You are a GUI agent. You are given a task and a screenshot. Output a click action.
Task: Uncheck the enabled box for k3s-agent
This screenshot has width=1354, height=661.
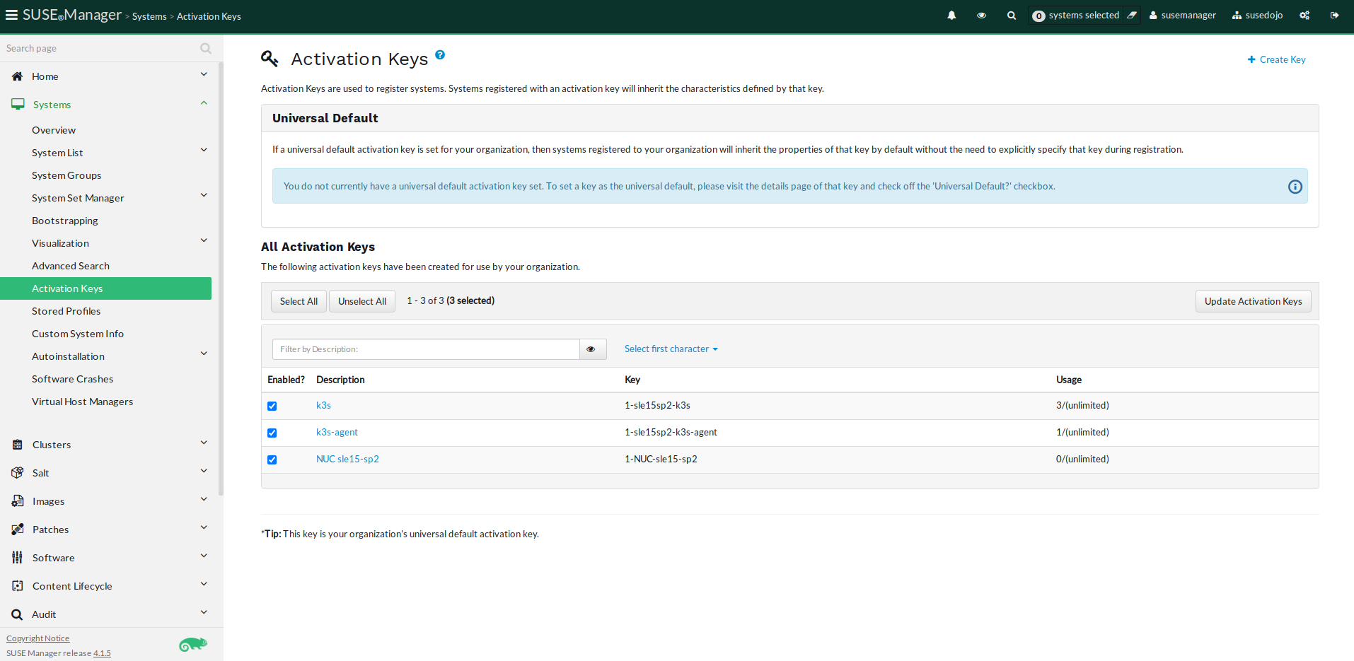pos(272,433)
